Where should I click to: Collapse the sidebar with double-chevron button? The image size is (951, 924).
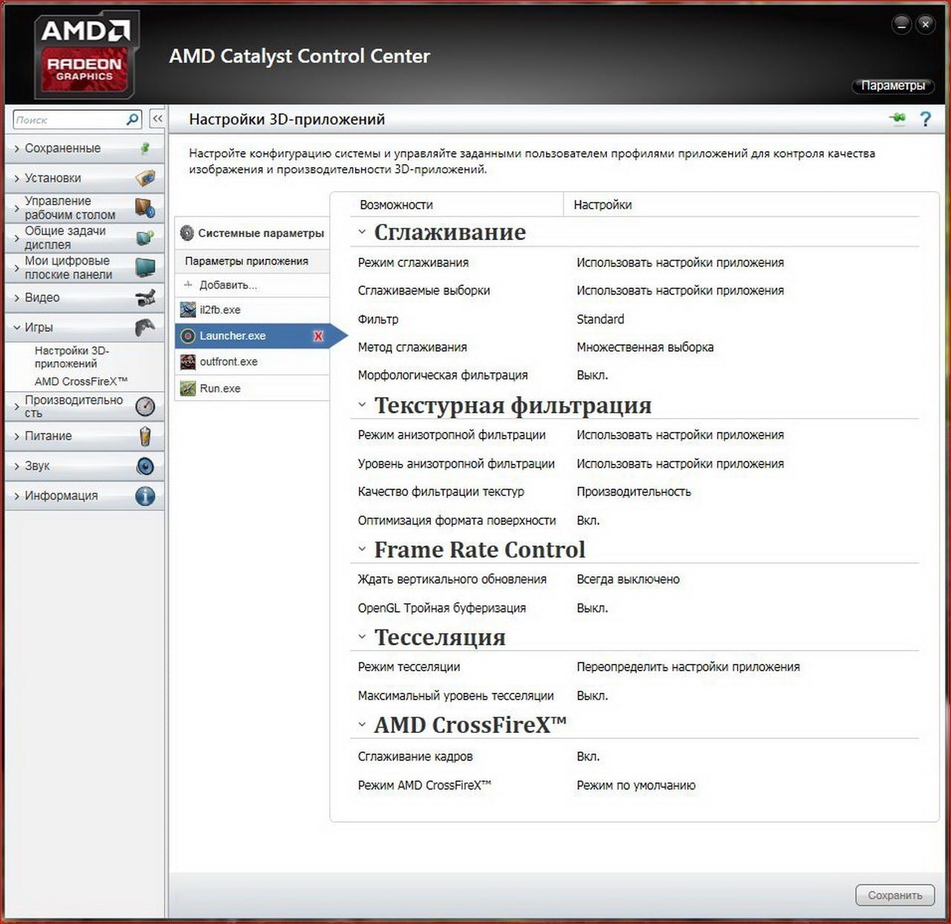click(x=158, y=119)
